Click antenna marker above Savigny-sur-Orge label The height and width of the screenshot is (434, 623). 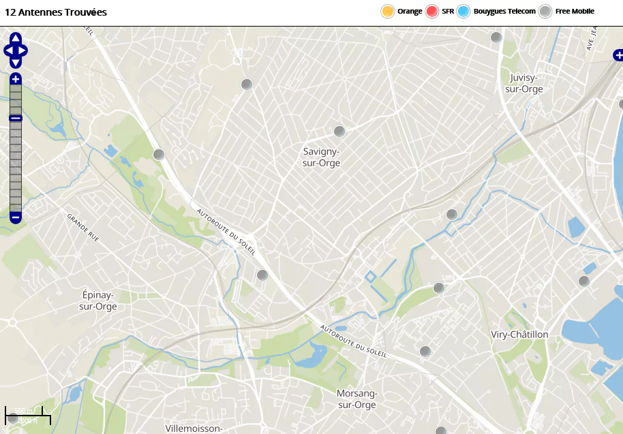click(x=339, y=131)
